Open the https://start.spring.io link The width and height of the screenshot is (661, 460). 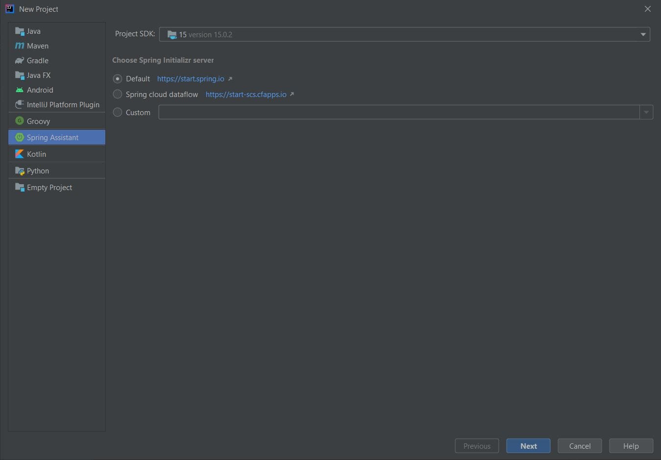pyautogui.click(x=191, y=79)
